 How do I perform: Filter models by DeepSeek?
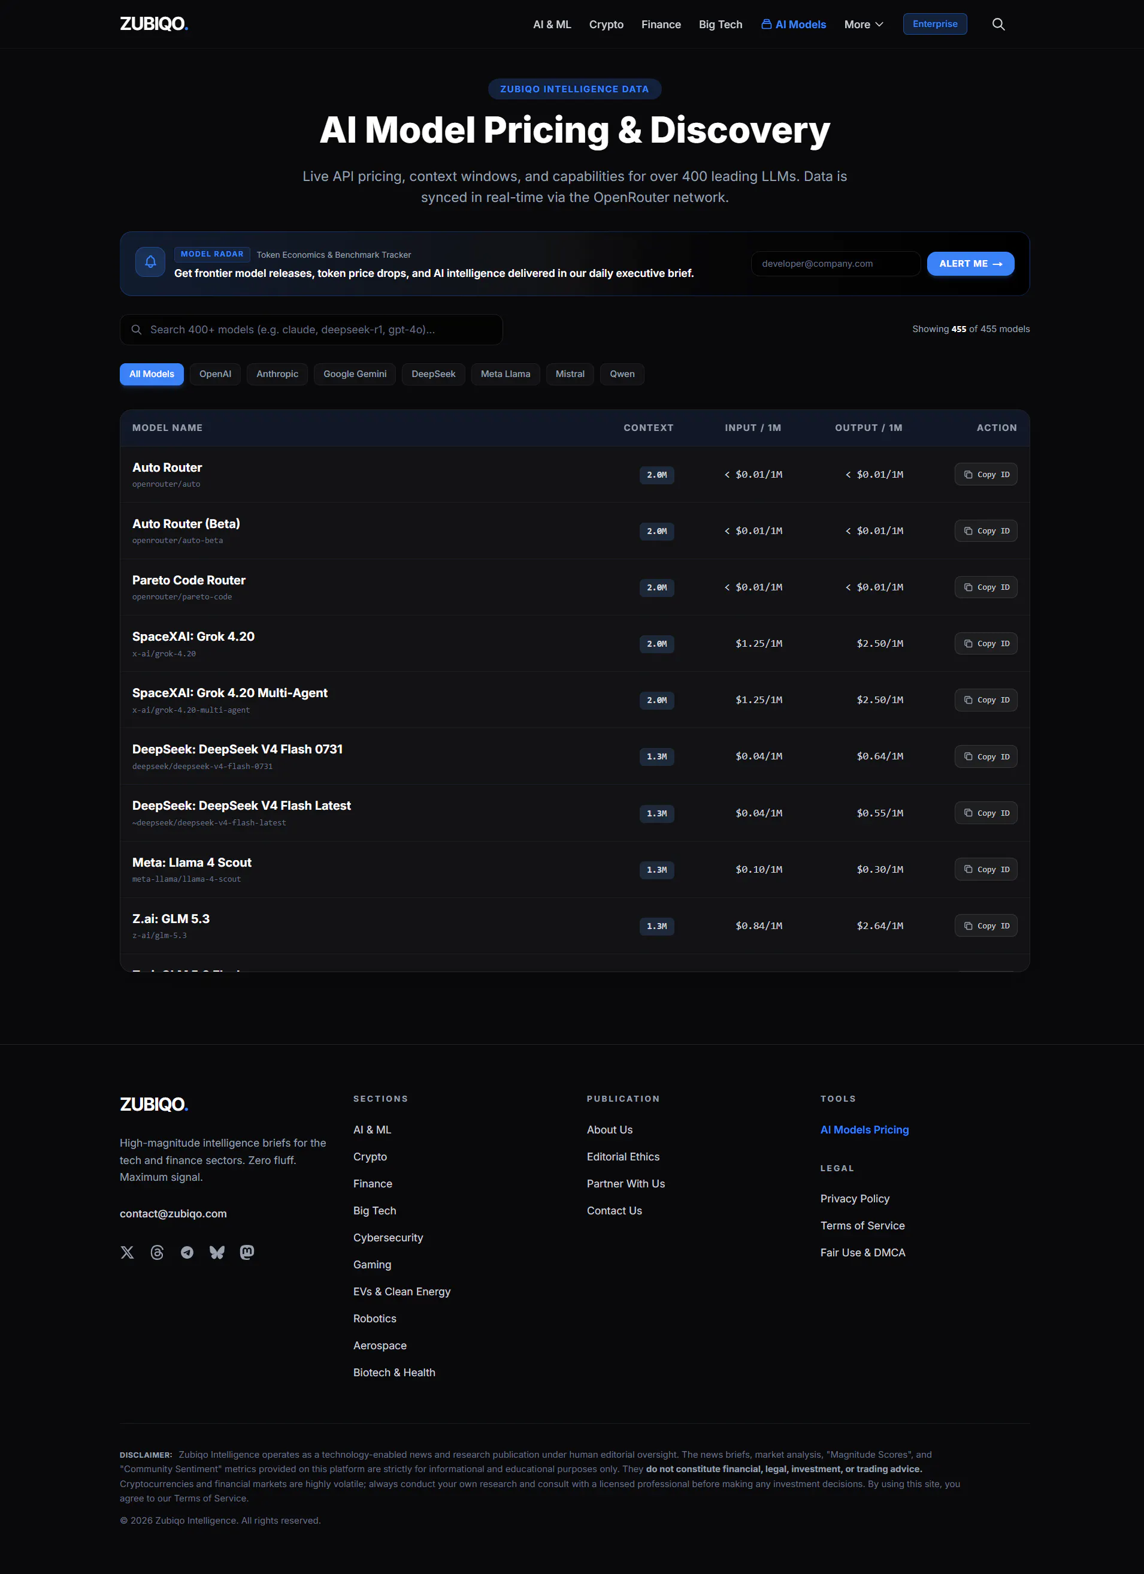pos(433,374)
